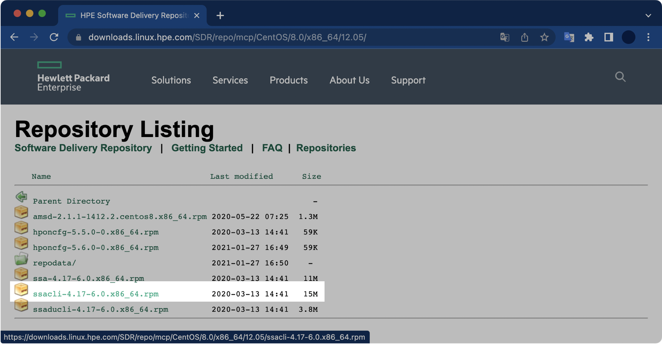The height and width of the screenshot is (344, 662).
Task: Open the Getting Started link
Action: [x=207, y=148]
